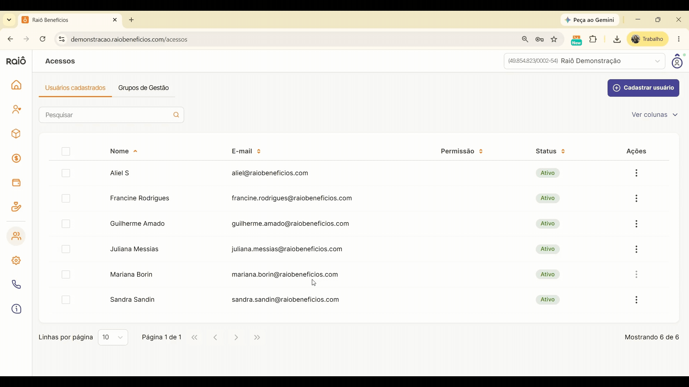
Task: Open the wallet icon in sidebar
Action: click(x=17, y=184)
